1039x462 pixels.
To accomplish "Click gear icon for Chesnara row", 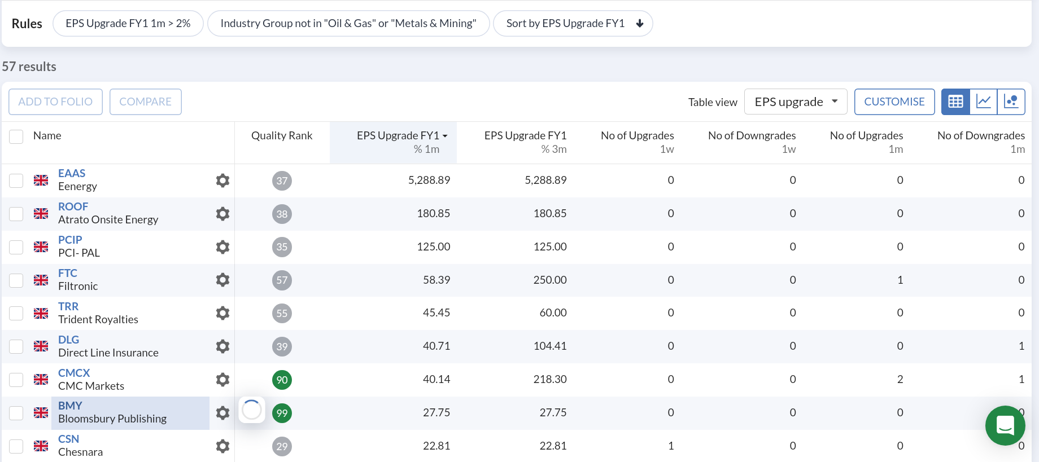I will (x=222, y=446).
